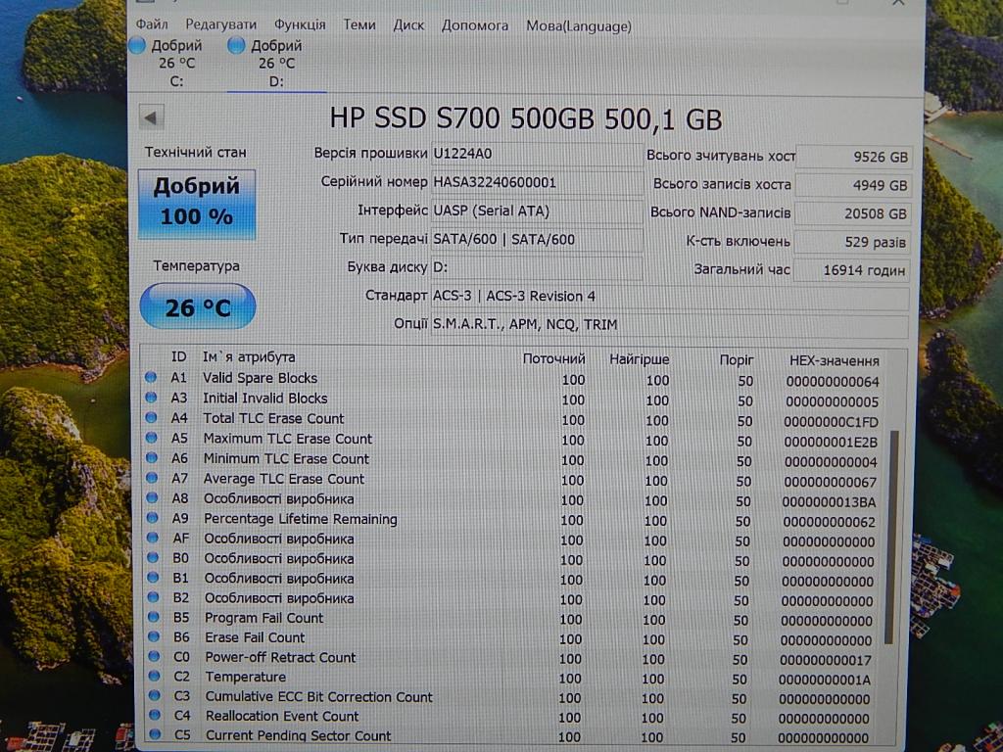Viewport: 1003px width, 752px height.
Task: Click status icon of C0 Power-off Retract Count
Action: (x=154, y=657)
